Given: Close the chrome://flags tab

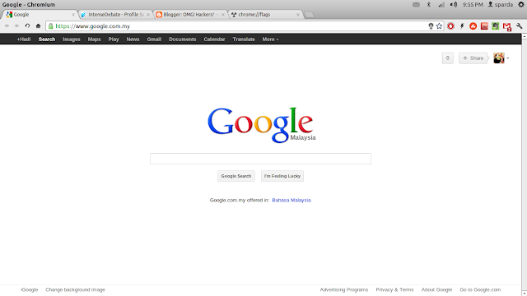Looking at the screenshot, I should click(298, 15).
